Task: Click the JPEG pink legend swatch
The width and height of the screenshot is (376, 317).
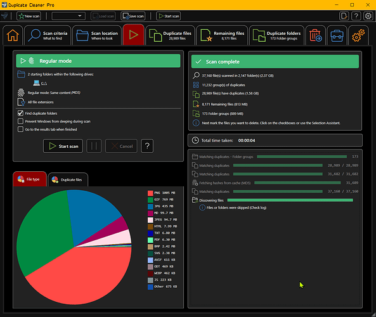Action: coord(150,220)
